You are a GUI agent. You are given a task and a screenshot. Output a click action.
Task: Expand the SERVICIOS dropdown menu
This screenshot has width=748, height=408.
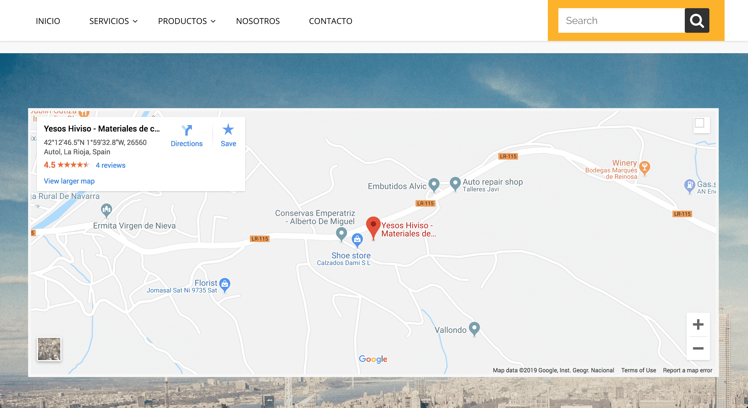tap(113, 21)
